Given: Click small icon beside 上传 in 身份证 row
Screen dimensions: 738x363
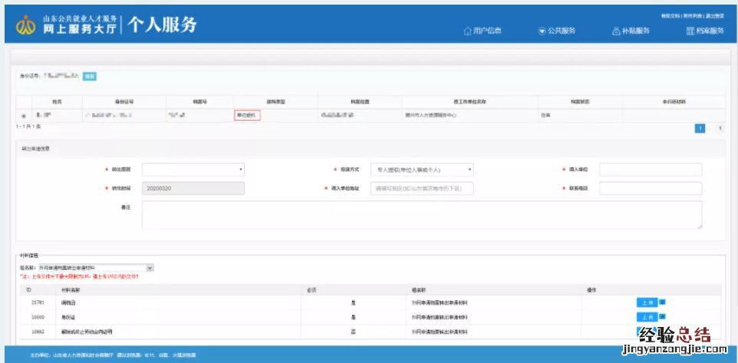Looking at the screenshot, I should point(662,317).
